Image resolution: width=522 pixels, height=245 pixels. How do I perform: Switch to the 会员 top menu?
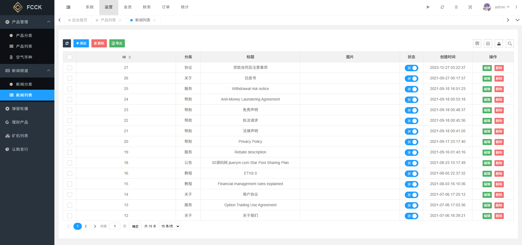pos(128,7)
